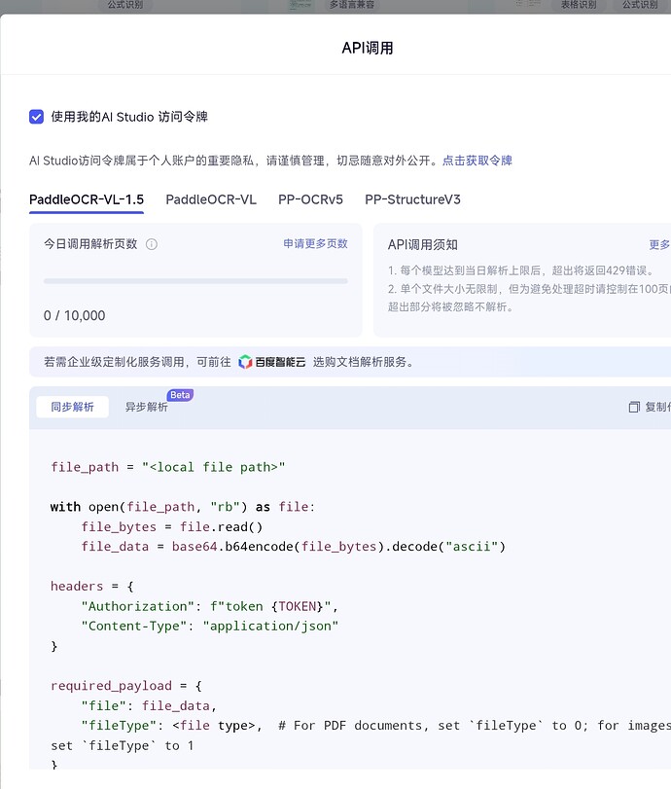
Task: Click the "fileType" code line
Action: (375, 726)
